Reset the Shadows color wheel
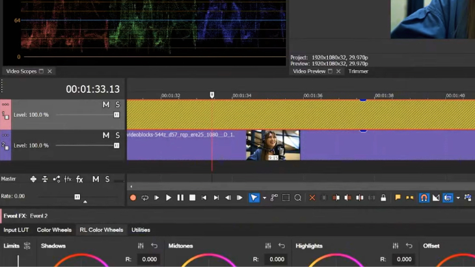The height and width of the screenshot is (267, 475). [x=154, y=246]
